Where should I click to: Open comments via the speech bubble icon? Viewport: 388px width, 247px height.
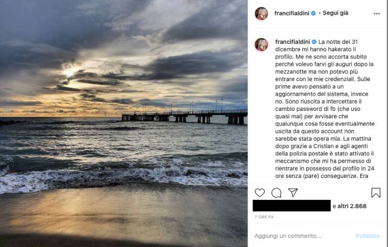[x=276, y=193]
